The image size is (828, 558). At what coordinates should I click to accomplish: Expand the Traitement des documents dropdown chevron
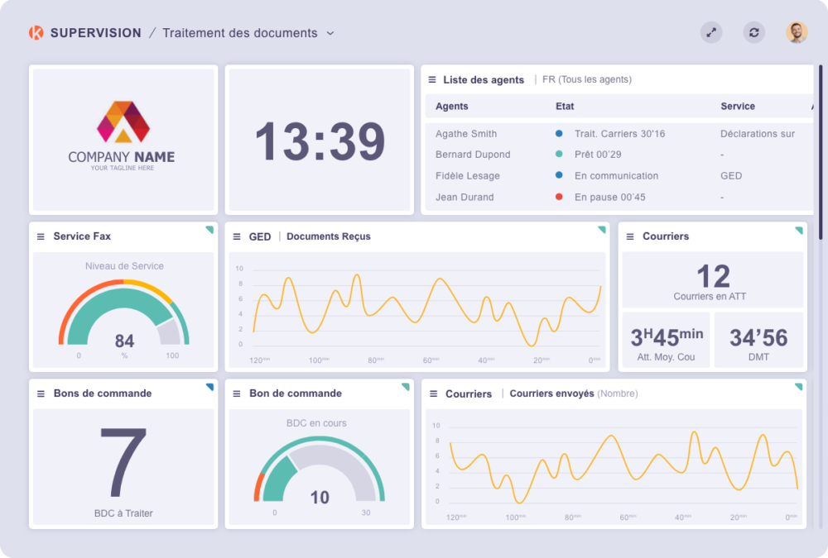click(x=330, y=33)
